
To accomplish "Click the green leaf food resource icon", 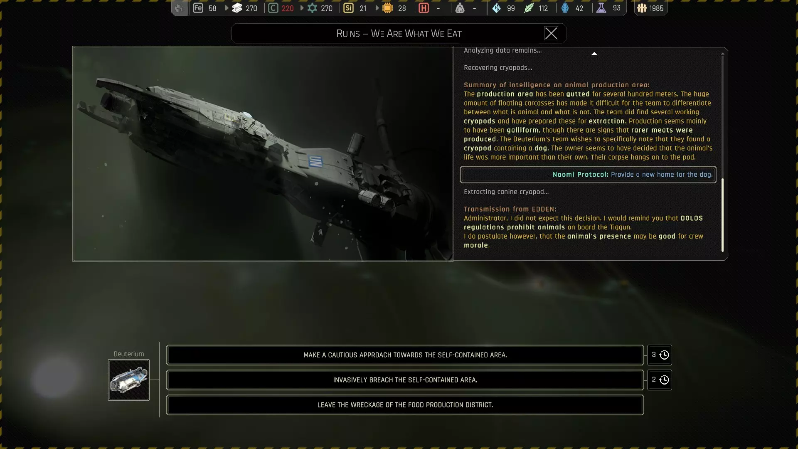I will (529, 8).
